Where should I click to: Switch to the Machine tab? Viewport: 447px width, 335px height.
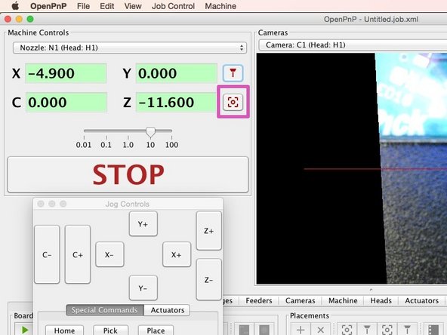(x=343, y=300)
